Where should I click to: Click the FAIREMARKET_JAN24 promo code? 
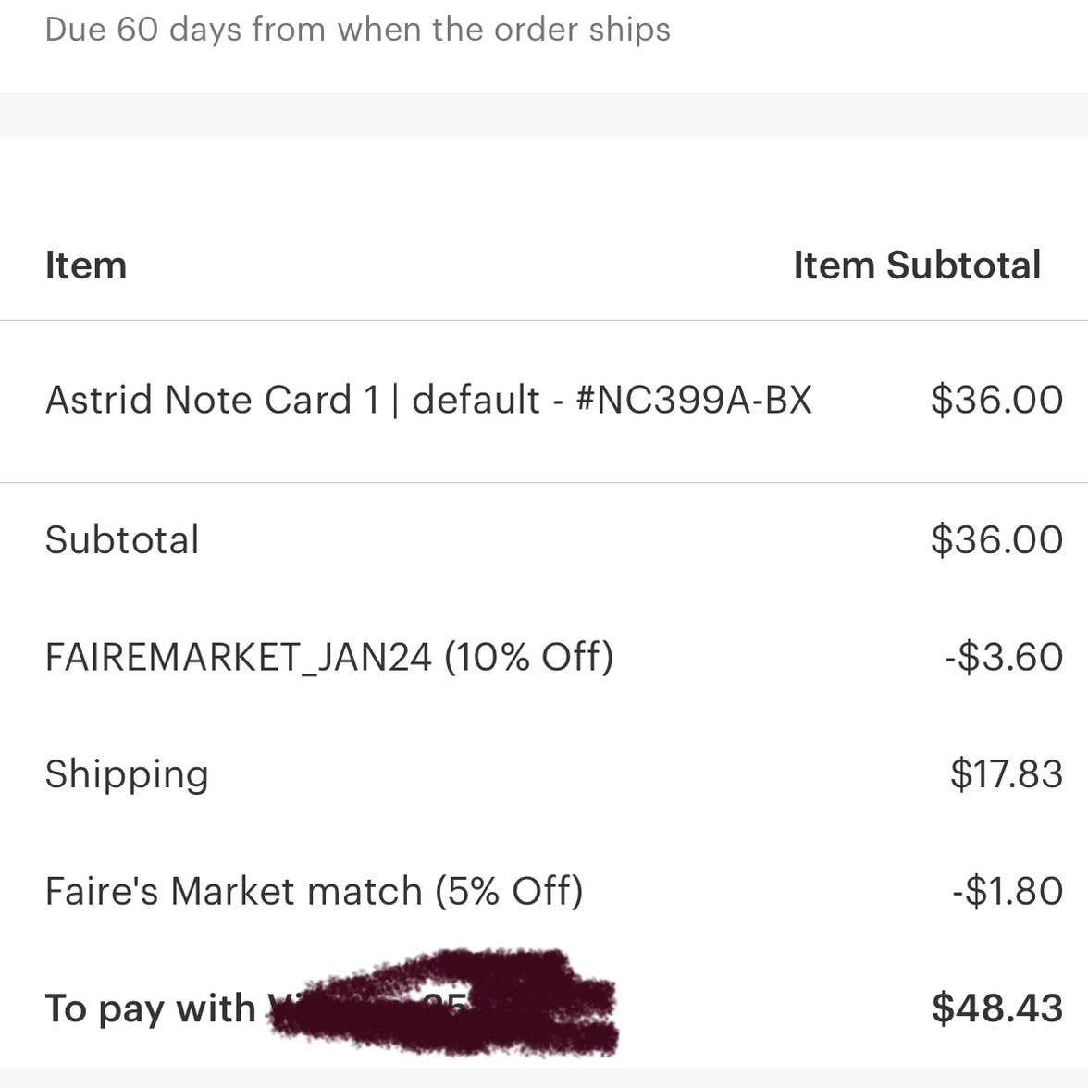238,658
